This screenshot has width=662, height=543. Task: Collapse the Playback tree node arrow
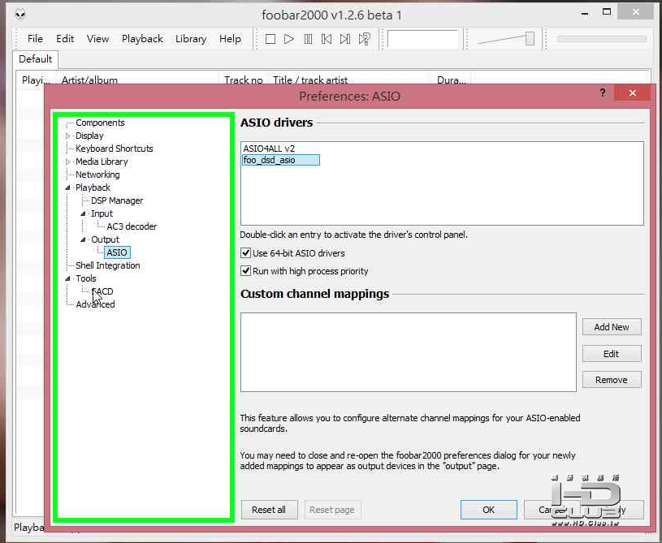click(68, 187)
